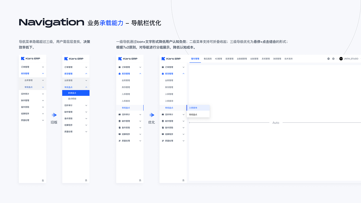Click the Kars ERP logo in the standalone optimized sidebar
The image size is (361, 203).
pyautogui.click(x=128, y=59)
